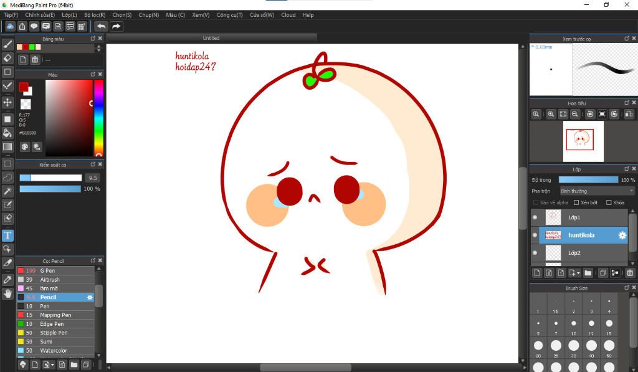Select the Gradient tool
Image resolution: width=638 pixels, height=372 pixels.
coord(7,146)
